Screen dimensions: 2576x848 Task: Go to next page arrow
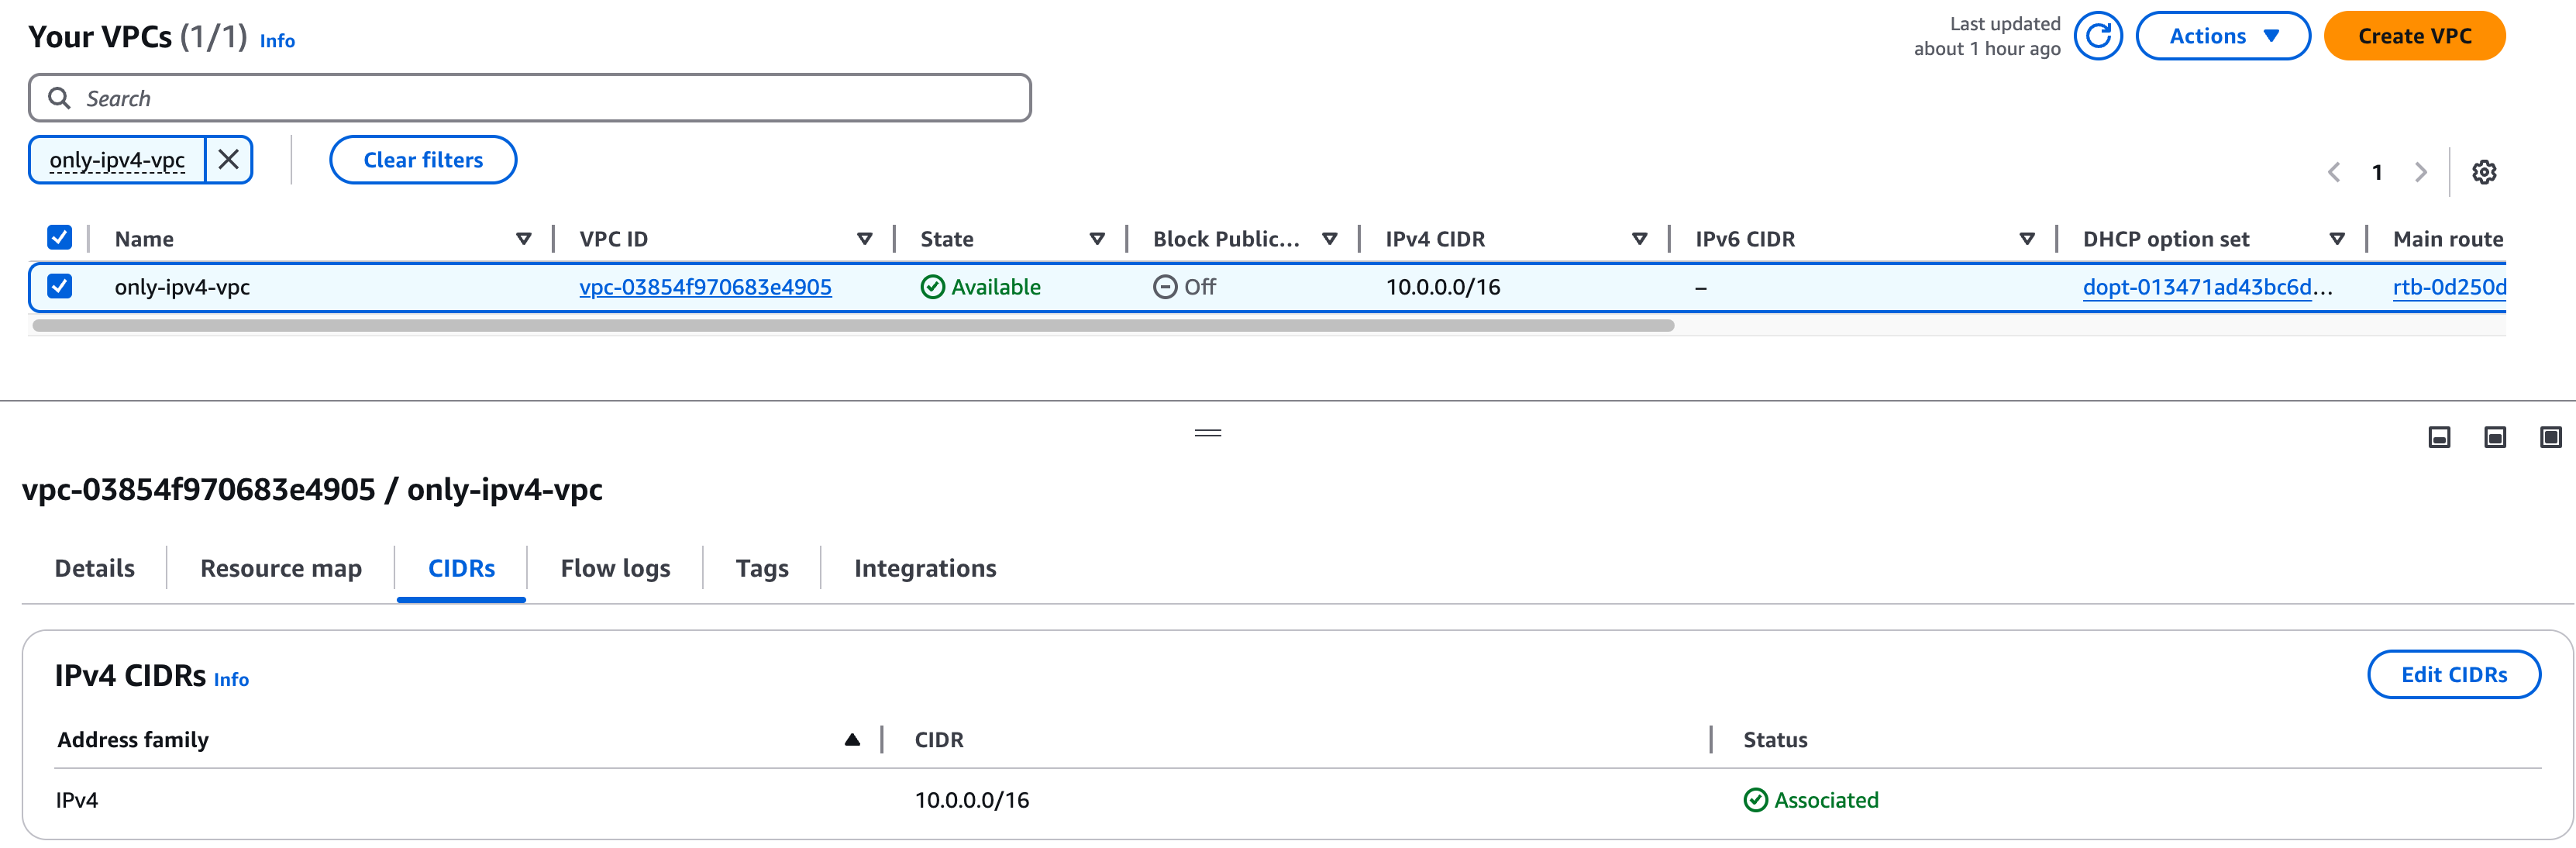tap(2420, 172)
